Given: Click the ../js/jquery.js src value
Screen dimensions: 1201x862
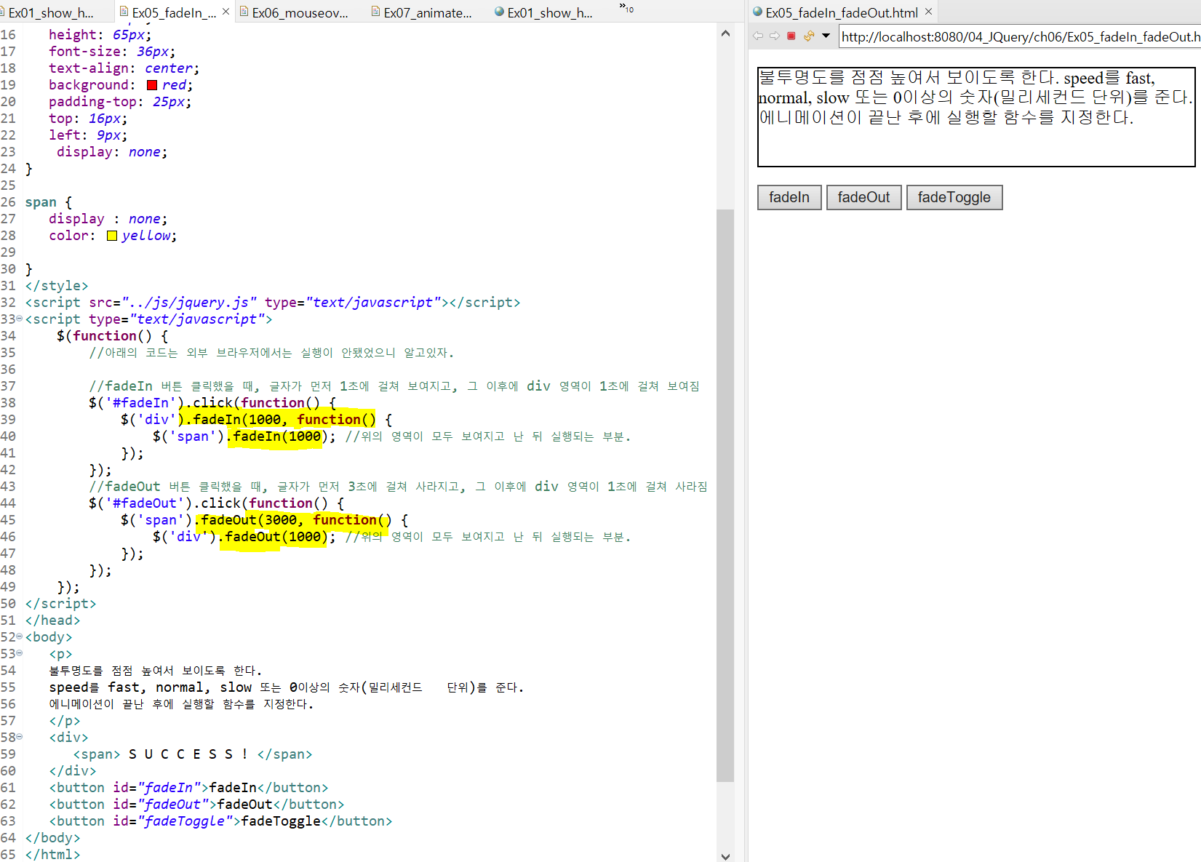Looking at the screenshot, I should click(x=189, y=303).
